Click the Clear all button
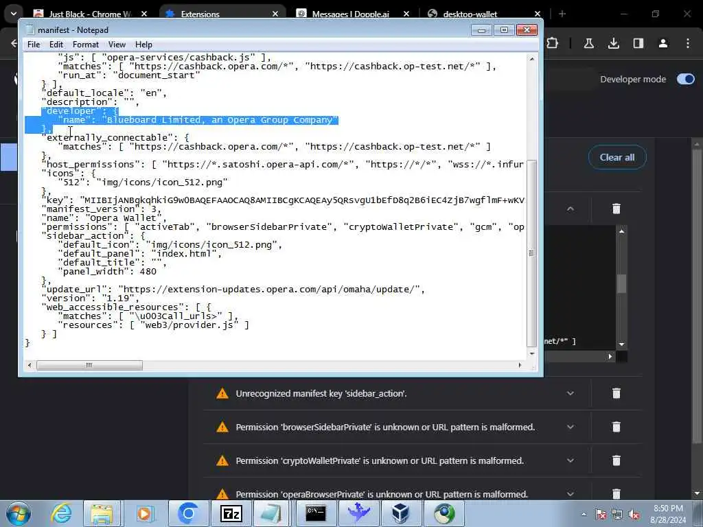 tap(617, 157)
